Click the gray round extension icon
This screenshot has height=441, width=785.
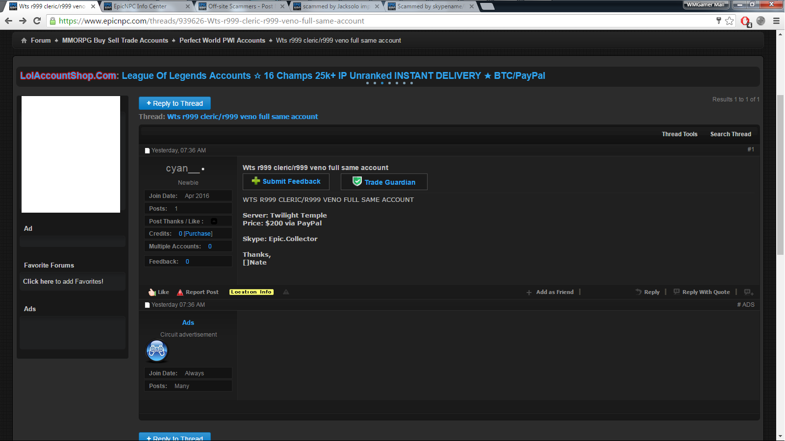[x=760, y=21]
